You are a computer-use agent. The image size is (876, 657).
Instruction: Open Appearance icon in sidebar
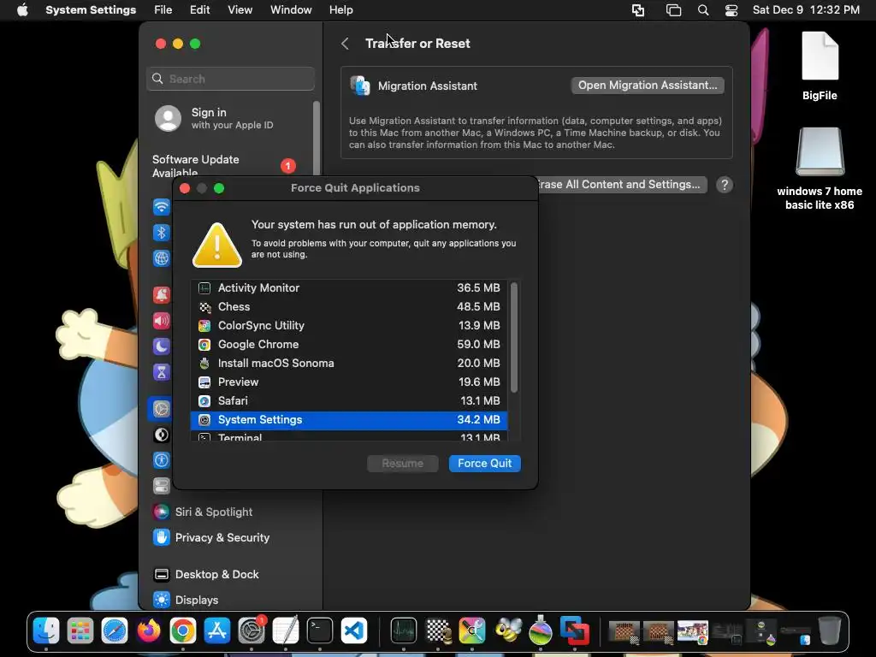[162, 435]
